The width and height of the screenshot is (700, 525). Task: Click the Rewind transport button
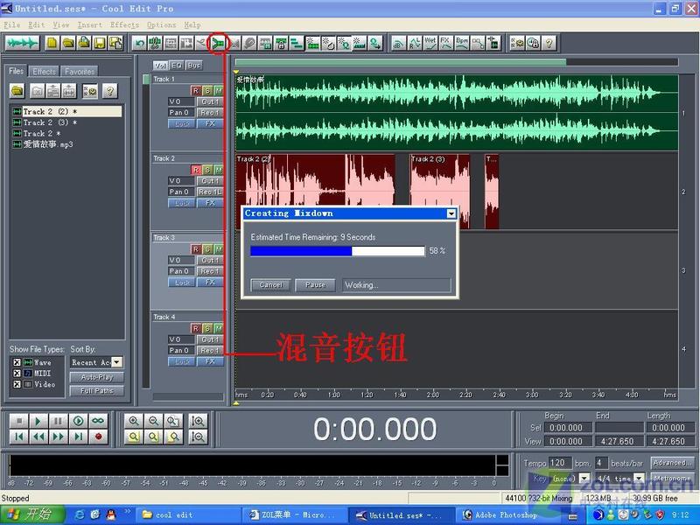pos(38,437)
